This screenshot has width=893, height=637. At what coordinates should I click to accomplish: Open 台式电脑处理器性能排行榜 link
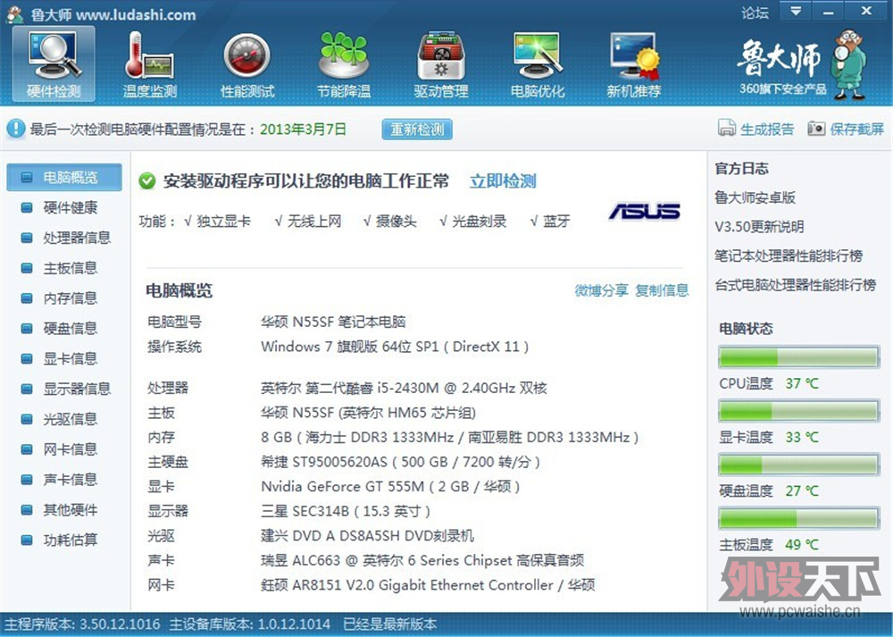click(796, 285)
